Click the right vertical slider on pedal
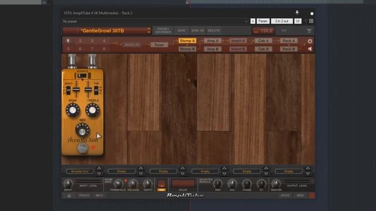Screen dimensions: 376x211 (x=88, y=90)
